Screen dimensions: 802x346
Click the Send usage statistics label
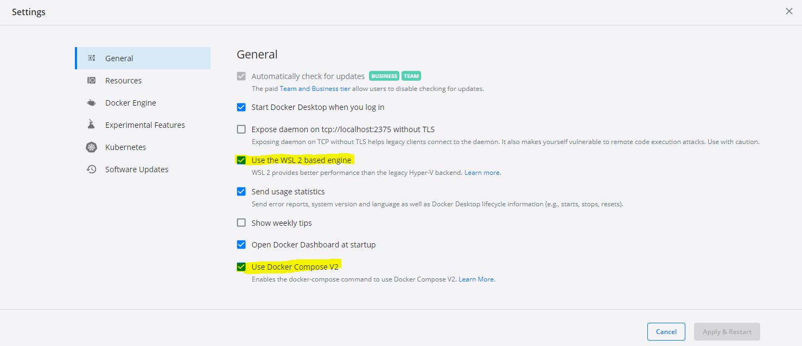point(288,192)
